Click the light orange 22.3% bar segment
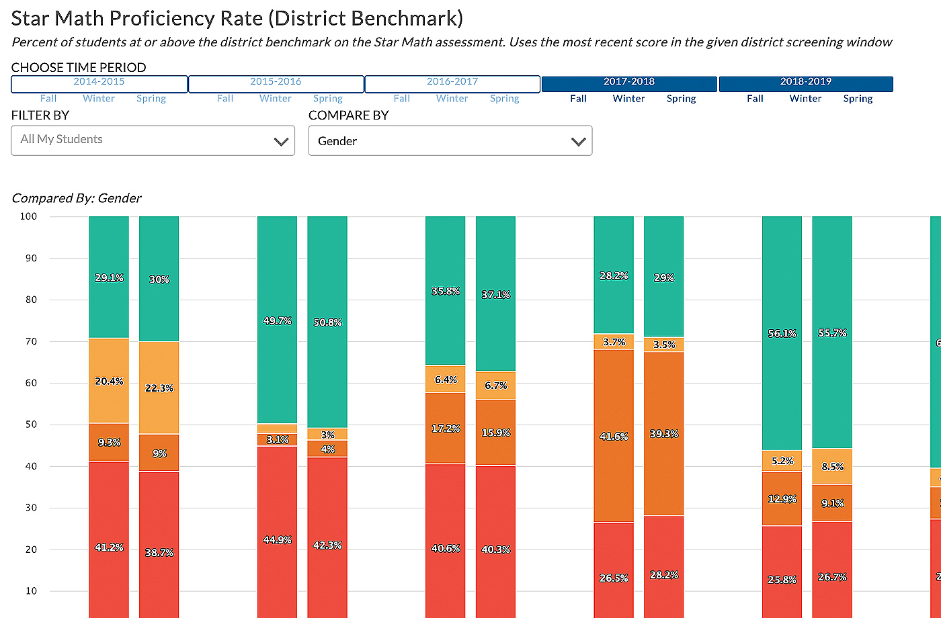This screenshot has width=941, height=618. pos(159,388)
